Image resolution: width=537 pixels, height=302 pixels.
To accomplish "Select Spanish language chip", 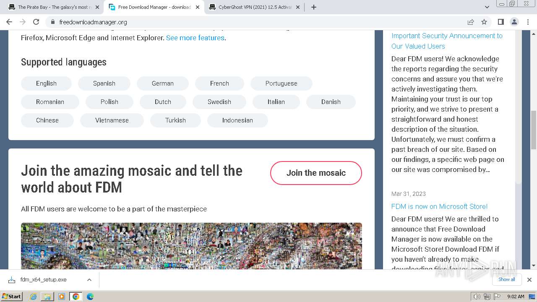I will (104, 83).
